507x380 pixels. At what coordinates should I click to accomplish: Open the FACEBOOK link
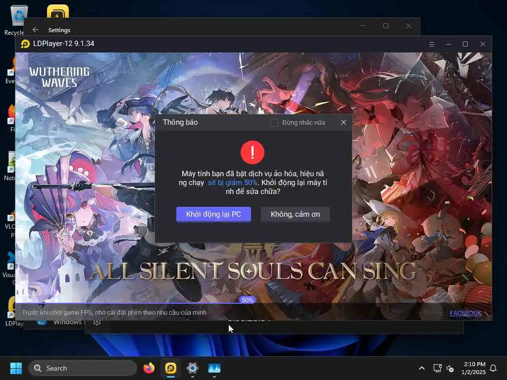click(465, 313)
